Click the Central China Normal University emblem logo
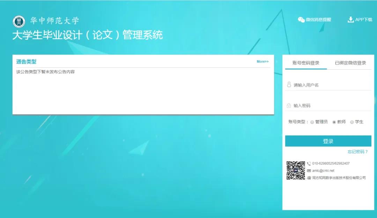This screenshot has height=218, width=377. 19,22
